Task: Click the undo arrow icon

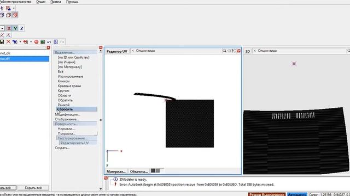Action: click(x=49, y=42)
